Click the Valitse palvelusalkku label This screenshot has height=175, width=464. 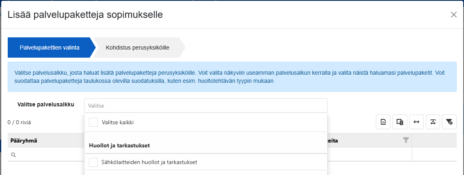(45, 104)
